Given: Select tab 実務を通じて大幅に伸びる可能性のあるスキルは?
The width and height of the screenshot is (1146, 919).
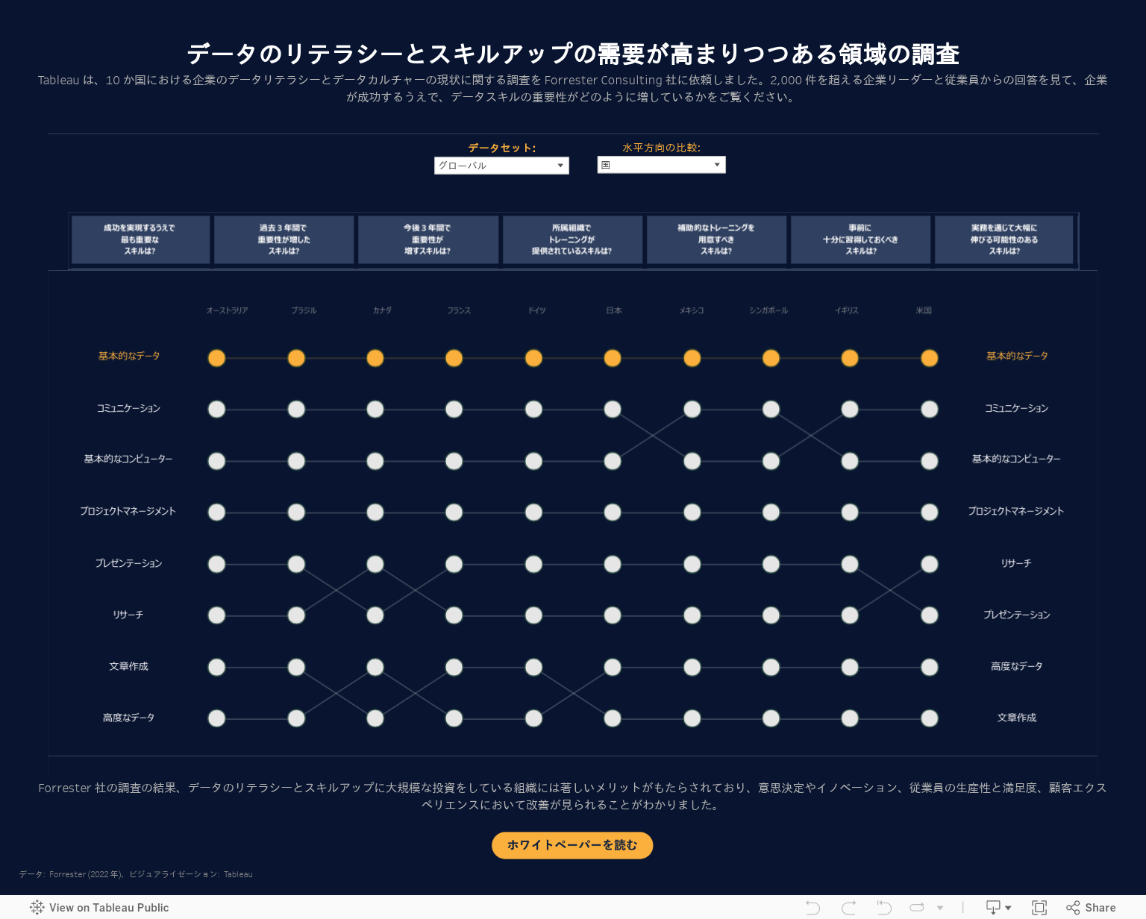Looking at the screenshot, I should point(1004,239).
